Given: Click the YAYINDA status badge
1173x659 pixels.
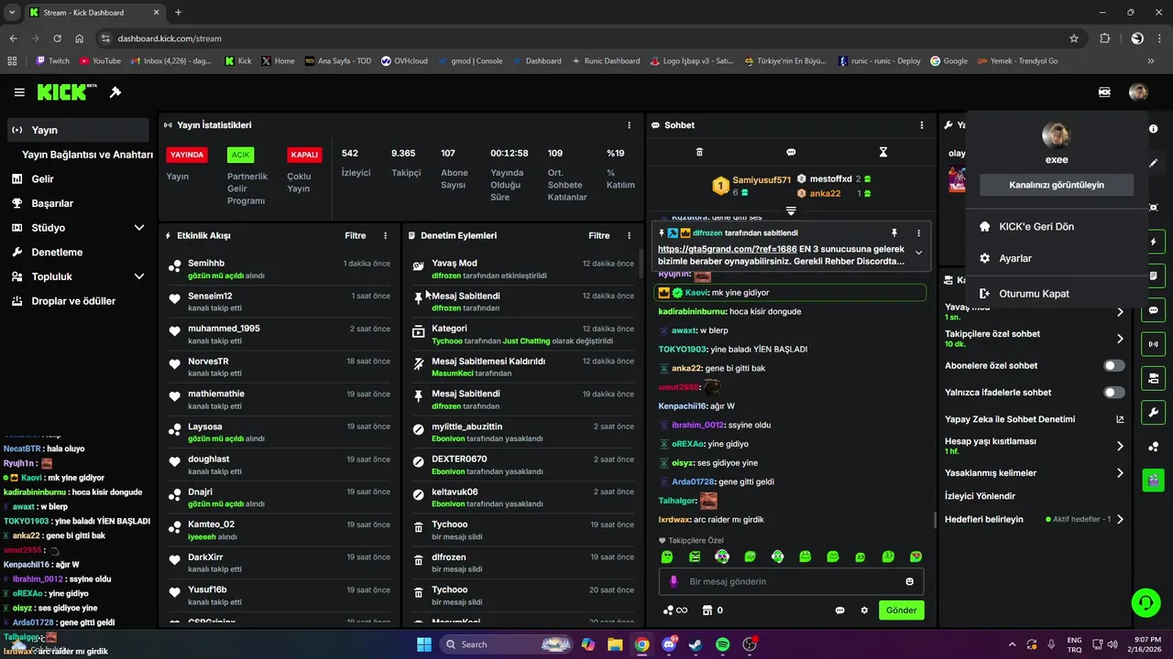Looking at the screenshot, I should pos(186,155).
